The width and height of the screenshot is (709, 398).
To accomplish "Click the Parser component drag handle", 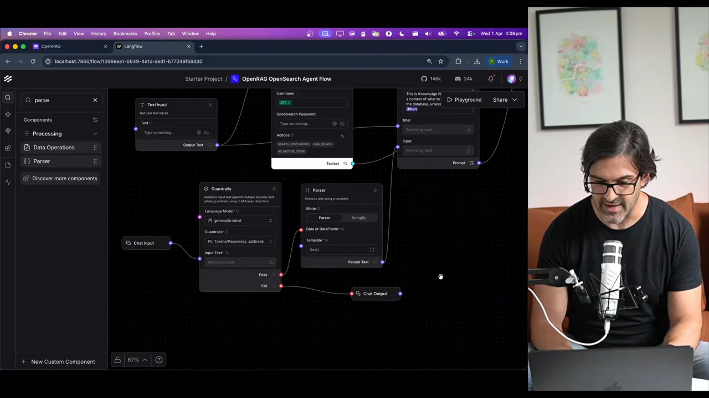I will tap(95, 161).
